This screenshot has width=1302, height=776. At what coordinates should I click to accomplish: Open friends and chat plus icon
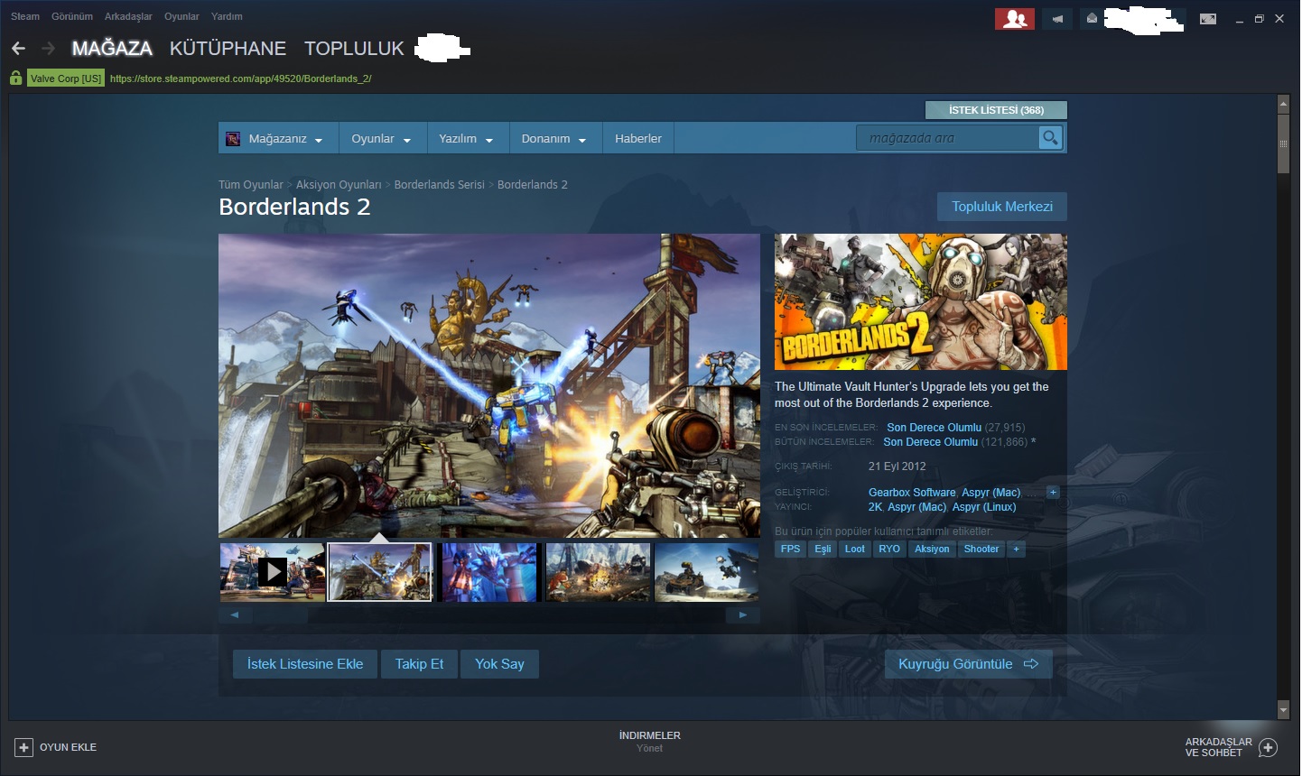click(1268, 747)
